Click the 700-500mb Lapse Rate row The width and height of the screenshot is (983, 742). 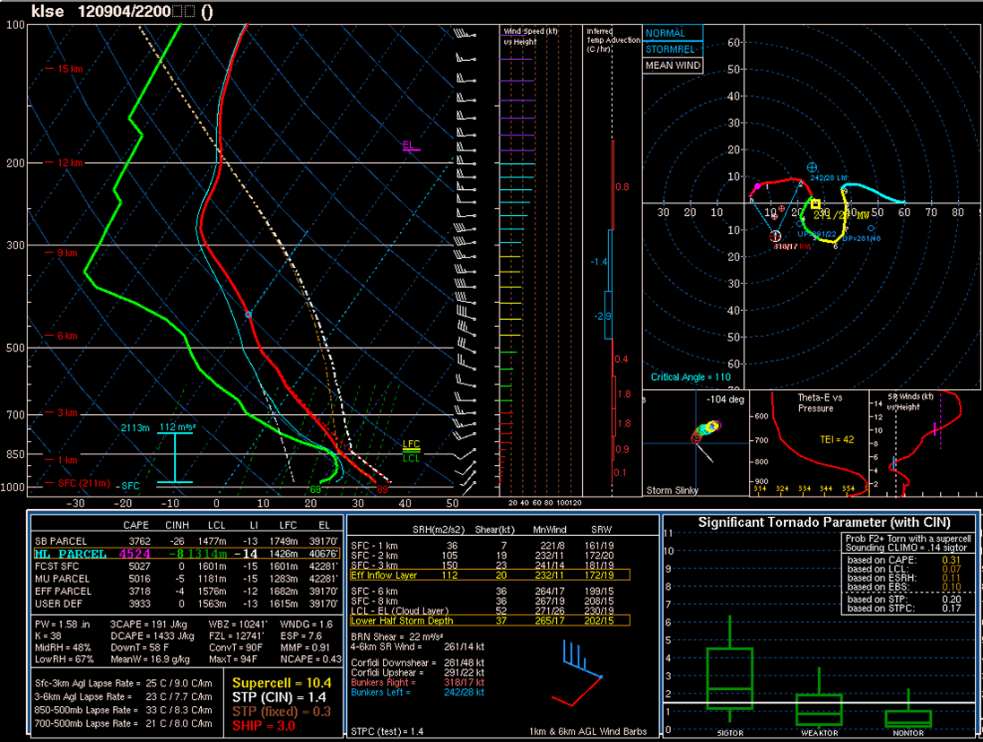click(x=124, y=723)
